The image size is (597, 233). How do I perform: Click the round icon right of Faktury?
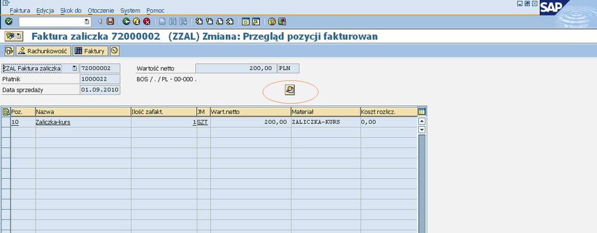point(114,51)
